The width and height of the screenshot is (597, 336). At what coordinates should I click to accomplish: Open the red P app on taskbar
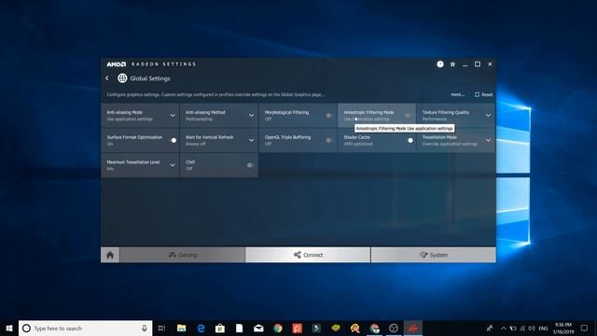coord(297,328)
